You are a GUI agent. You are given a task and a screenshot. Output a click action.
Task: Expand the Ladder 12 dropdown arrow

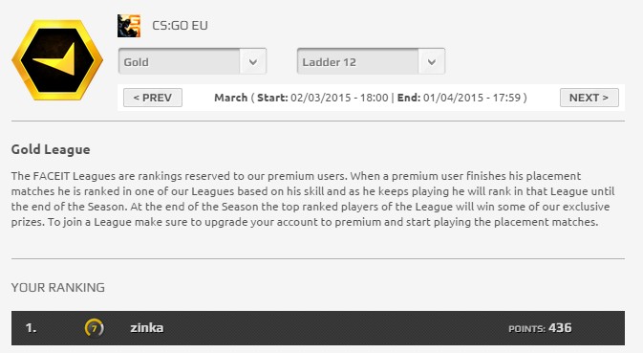tap(432, 61)
